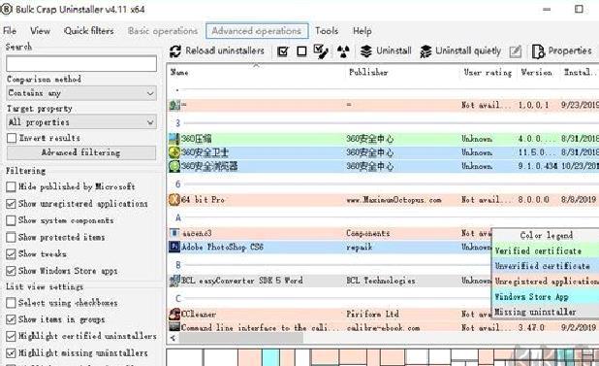Toggle Show tweaks checkbox
599x366 pixels.
[x=11, y=254]
